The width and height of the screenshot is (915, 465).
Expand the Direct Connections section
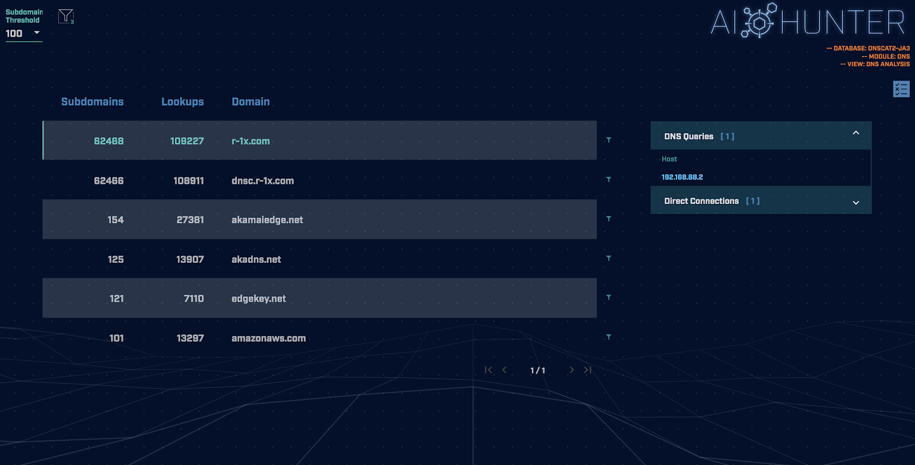coord(856,202)
